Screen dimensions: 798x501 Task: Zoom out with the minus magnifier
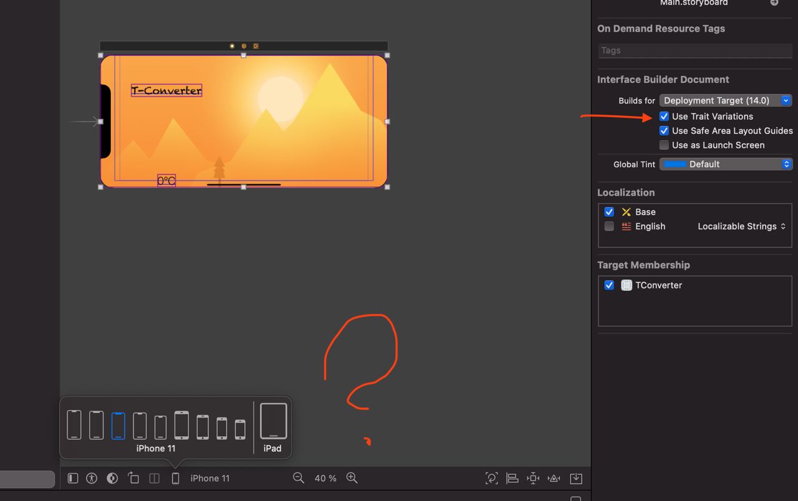(x=299, y=478)
